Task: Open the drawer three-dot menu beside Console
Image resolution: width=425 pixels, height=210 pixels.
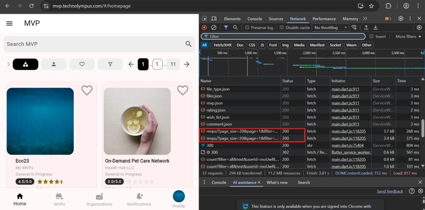Action: 204,182
